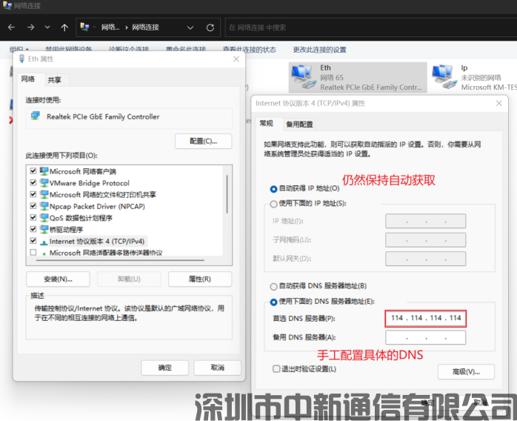Click 确定 in the Eth properties dialog
The width and height of the screenshot is (517, 421).
165,368
